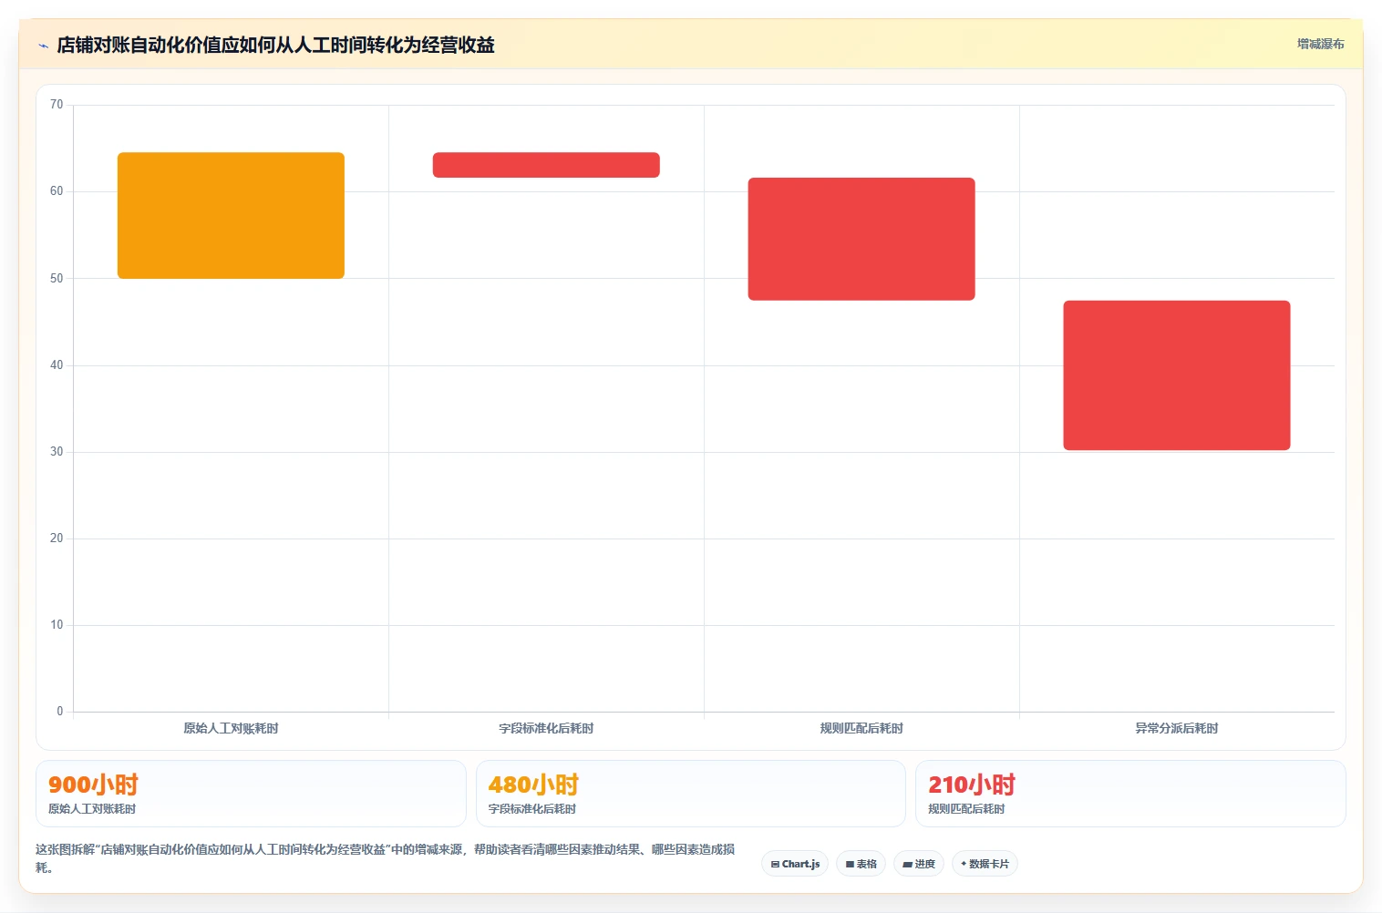Screen dimensions: 1382x913
Task: Click the 数据卡片 tag pill
Action: (985, 864)
